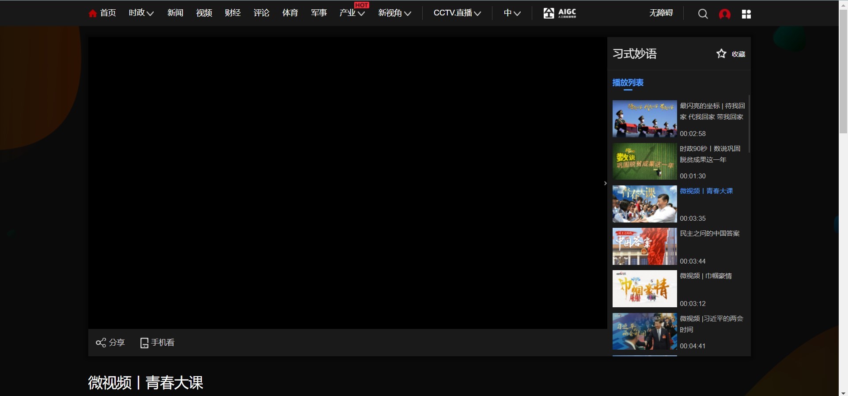Open the search magnifier icon
This screenshot has height=396, width=848.
click(x=703, y=14)
